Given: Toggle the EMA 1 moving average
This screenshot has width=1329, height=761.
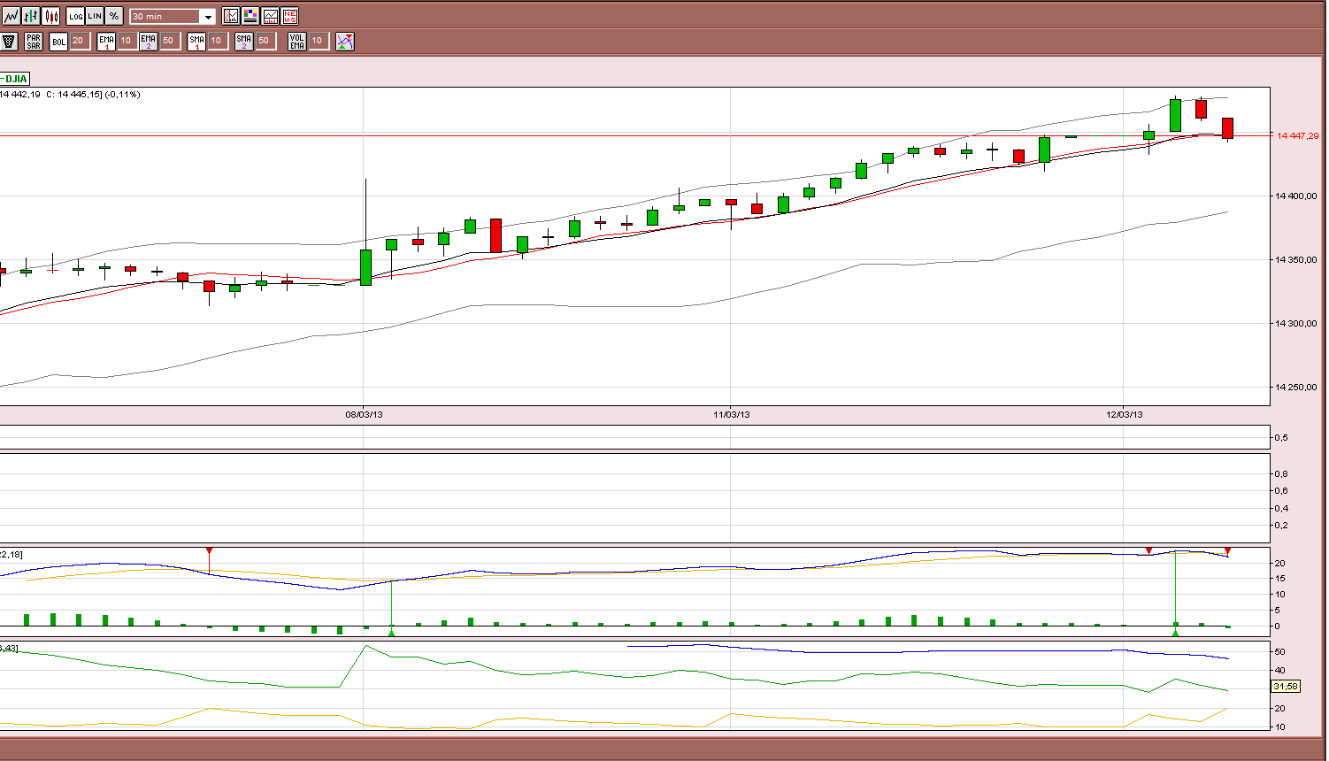Looking at the screenshot, I should [106, 41].
